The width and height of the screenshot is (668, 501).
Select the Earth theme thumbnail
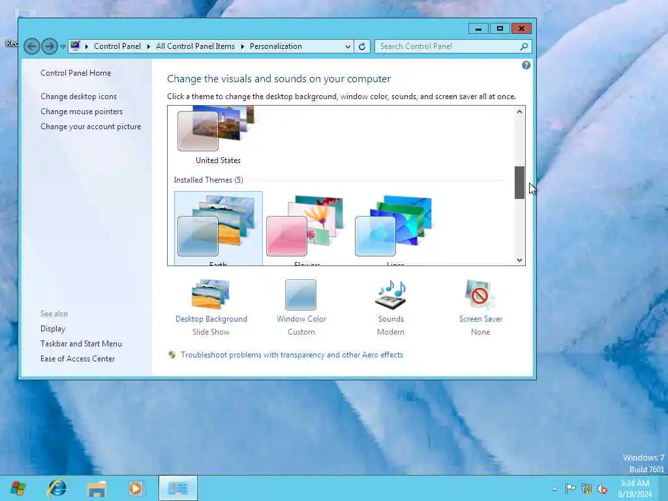(x=216, y=226)
